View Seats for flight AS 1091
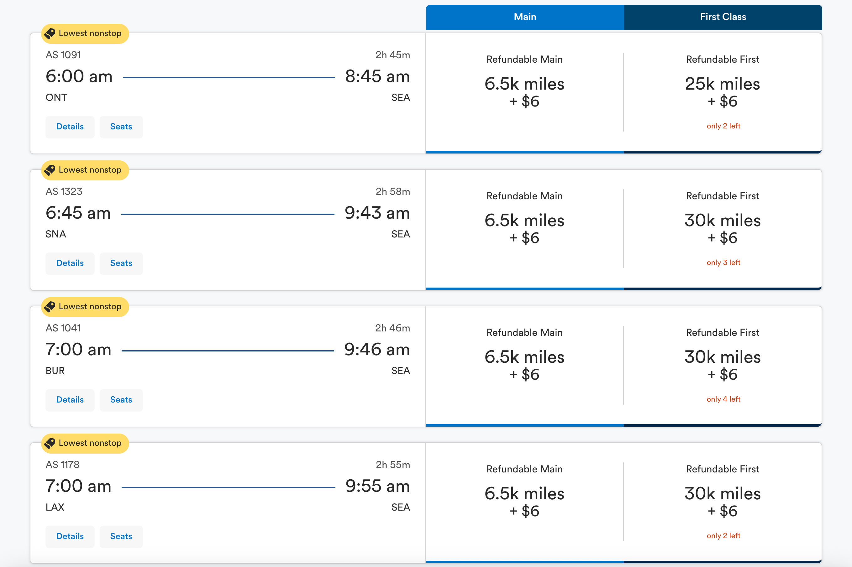This screenshot has height=567, width=852. [121, 127]
